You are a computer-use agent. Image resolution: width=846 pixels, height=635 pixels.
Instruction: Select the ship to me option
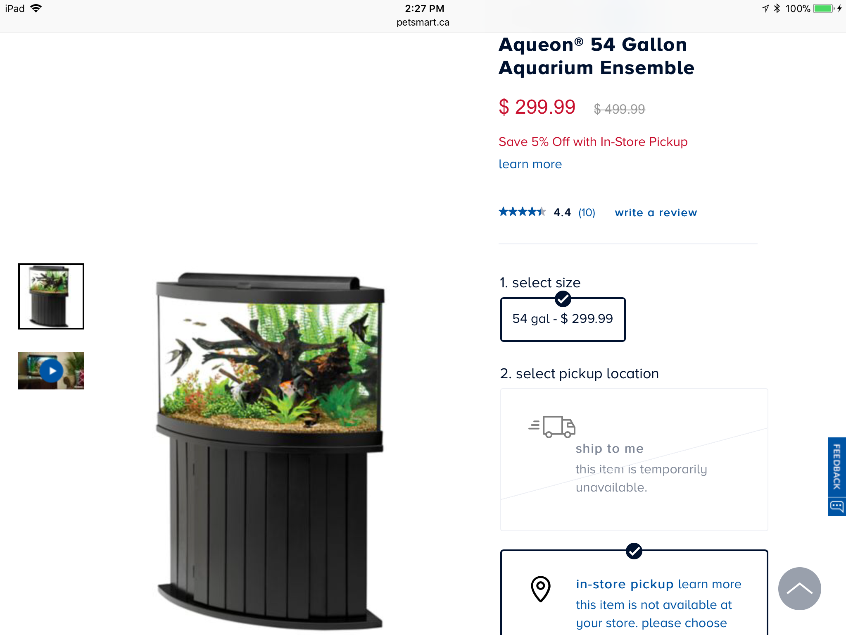pos(634,459)
